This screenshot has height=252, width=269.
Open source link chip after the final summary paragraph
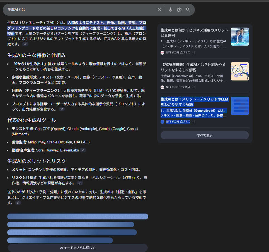click(x=18, y=203)
